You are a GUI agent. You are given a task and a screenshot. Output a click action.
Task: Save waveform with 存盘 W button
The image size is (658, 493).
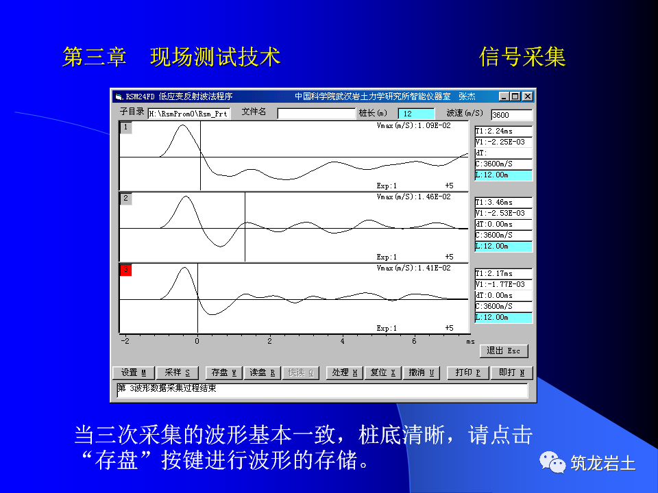coord(223,372)
